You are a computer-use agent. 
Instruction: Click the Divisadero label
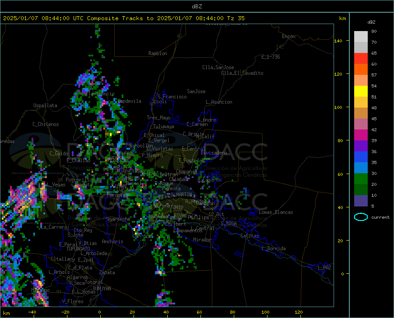click(214, 153)
